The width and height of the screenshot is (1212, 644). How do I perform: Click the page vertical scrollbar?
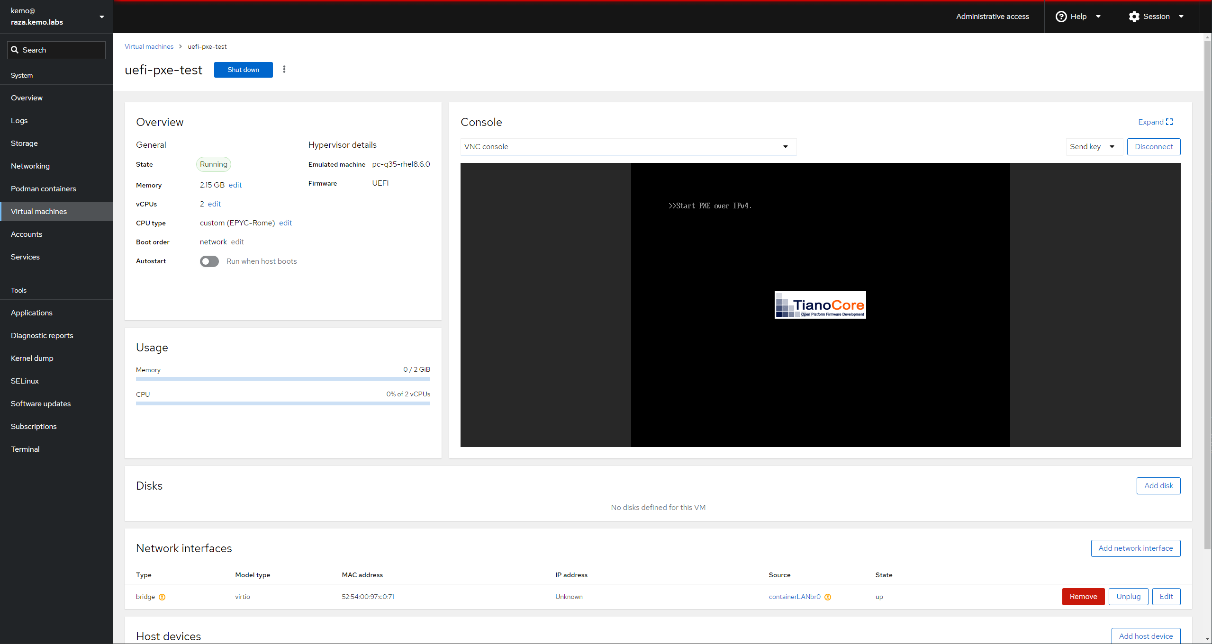[x=1207, y=294]
